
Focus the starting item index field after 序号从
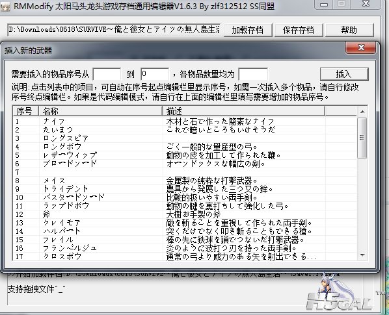[x=107, y=74]
